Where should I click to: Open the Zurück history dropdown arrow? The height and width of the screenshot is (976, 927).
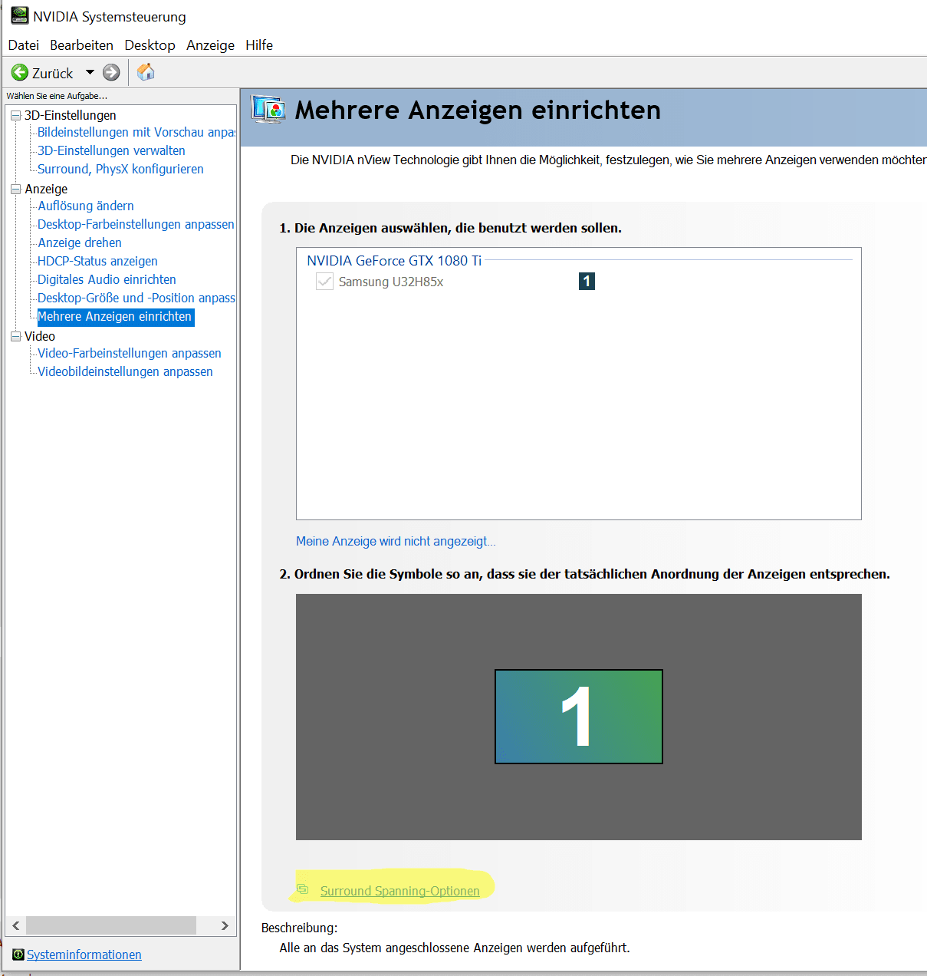tap(90, 73)
